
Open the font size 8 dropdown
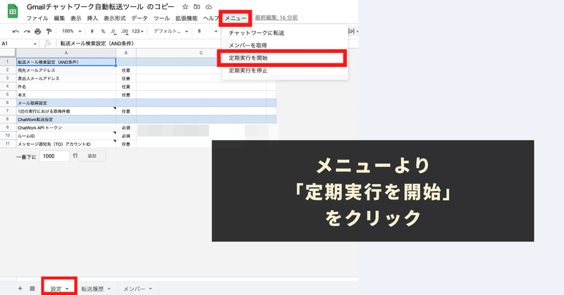pos(207,31)
